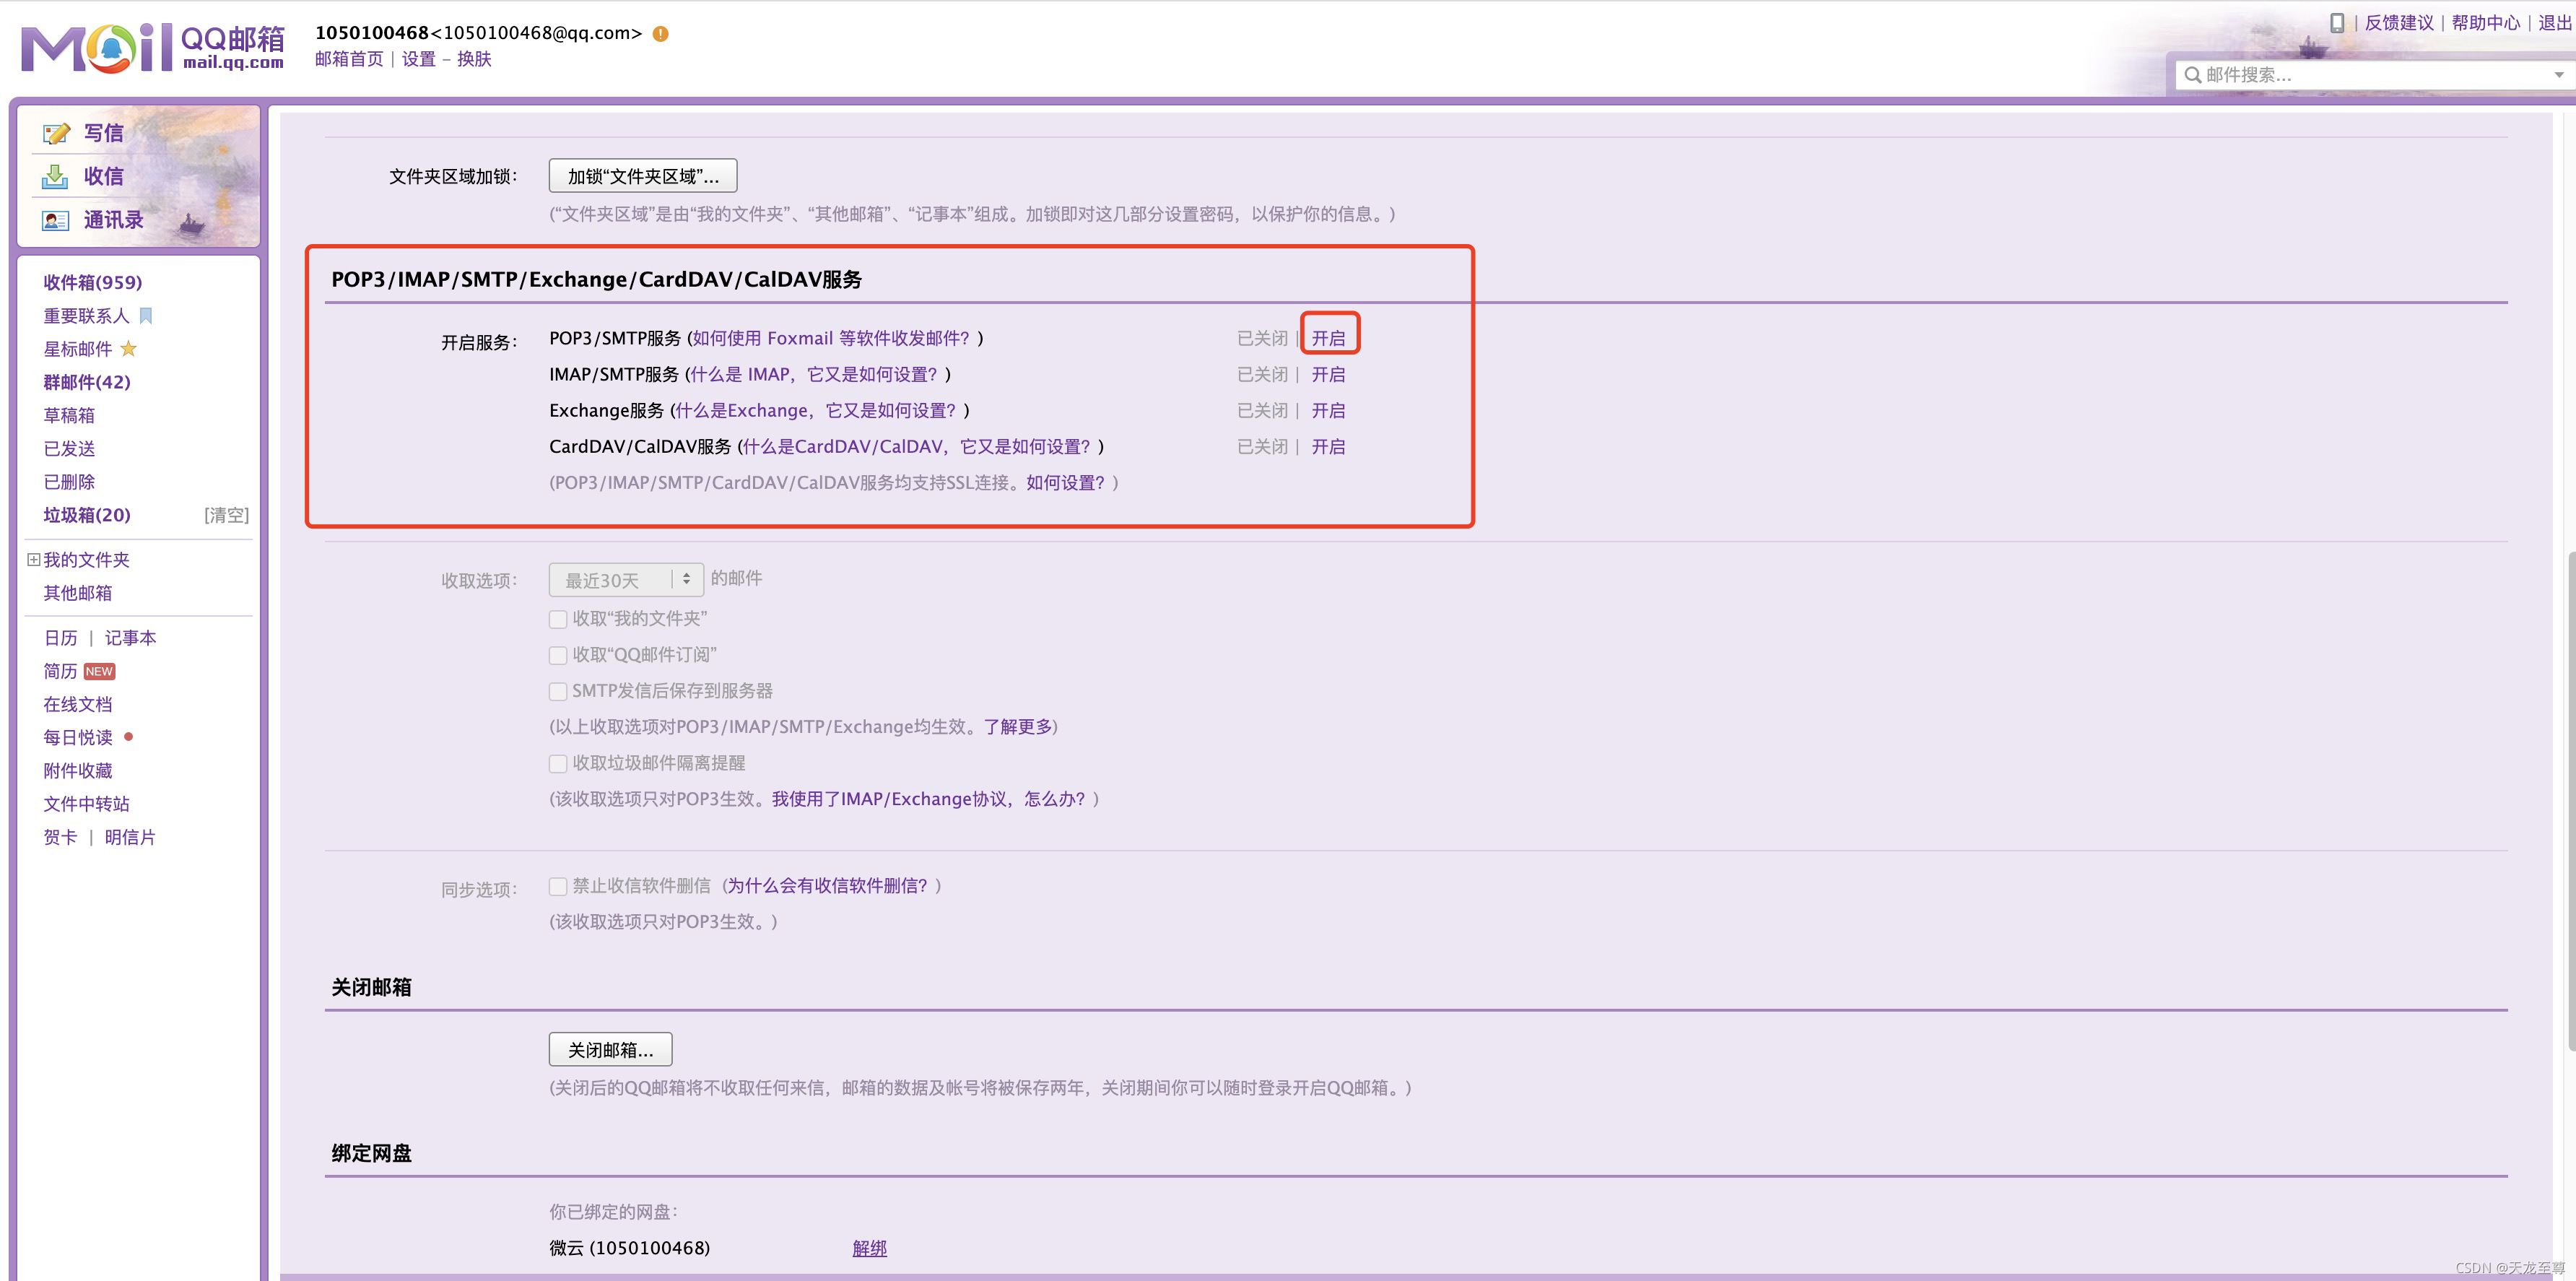The image size is (2576, 1281).
Task: Expand the 我的文件夹 tree node
Action: click(x=33, y=560)
